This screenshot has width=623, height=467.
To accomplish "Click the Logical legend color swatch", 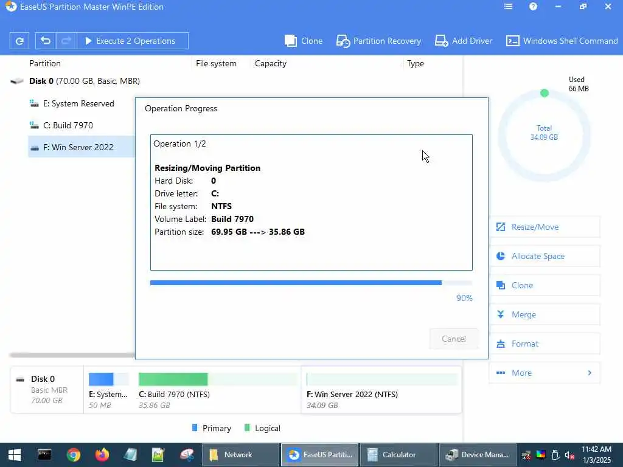I will [x=247, y=427].
